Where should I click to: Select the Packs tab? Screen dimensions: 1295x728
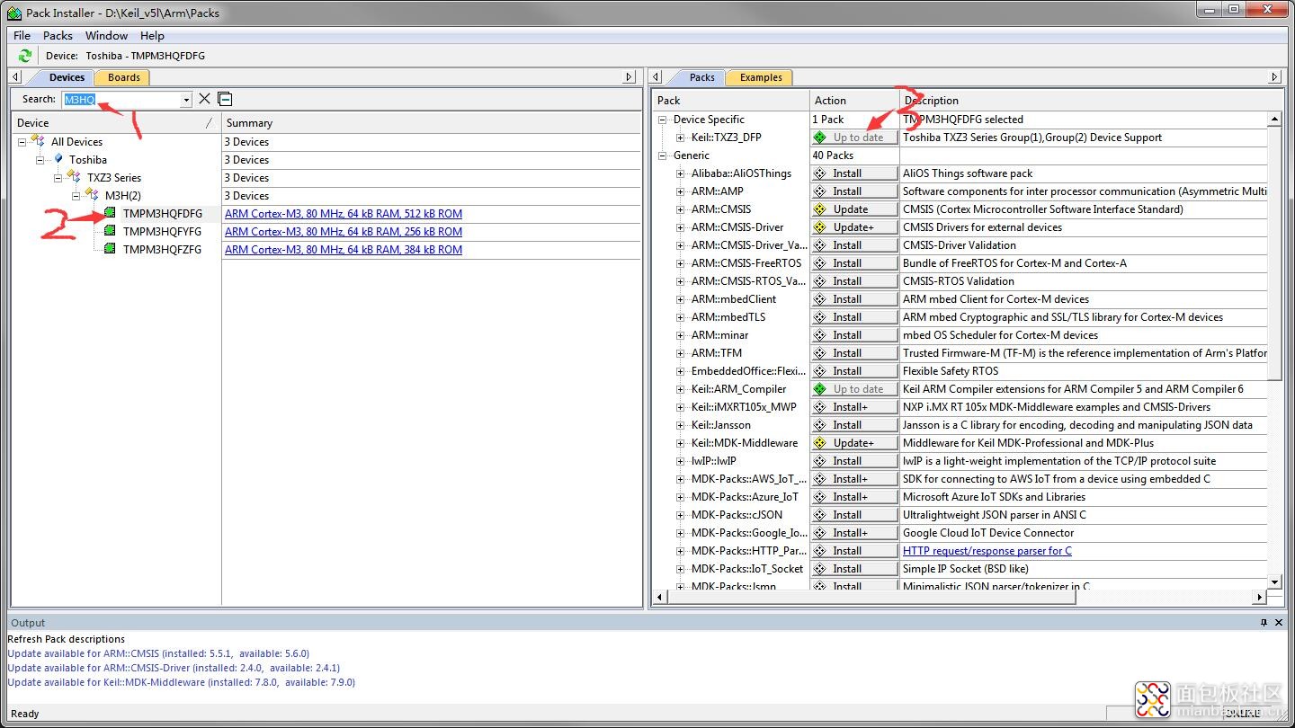tap(701, 77)
